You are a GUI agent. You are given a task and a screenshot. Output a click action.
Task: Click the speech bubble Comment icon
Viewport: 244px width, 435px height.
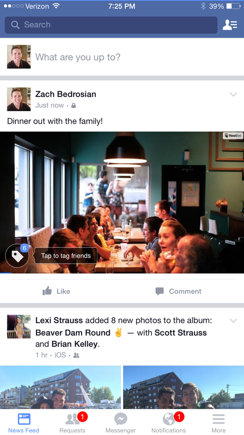(160, 291)
